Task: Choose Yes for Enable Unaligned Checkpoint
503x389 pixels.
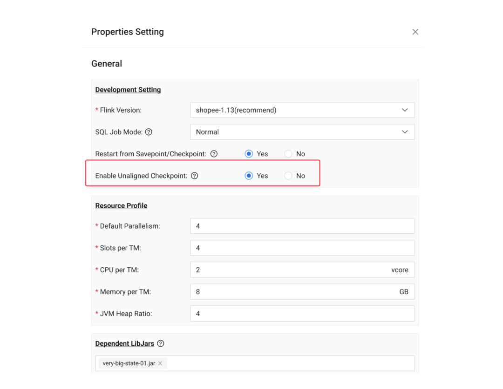Action: (x=249, y=176)
